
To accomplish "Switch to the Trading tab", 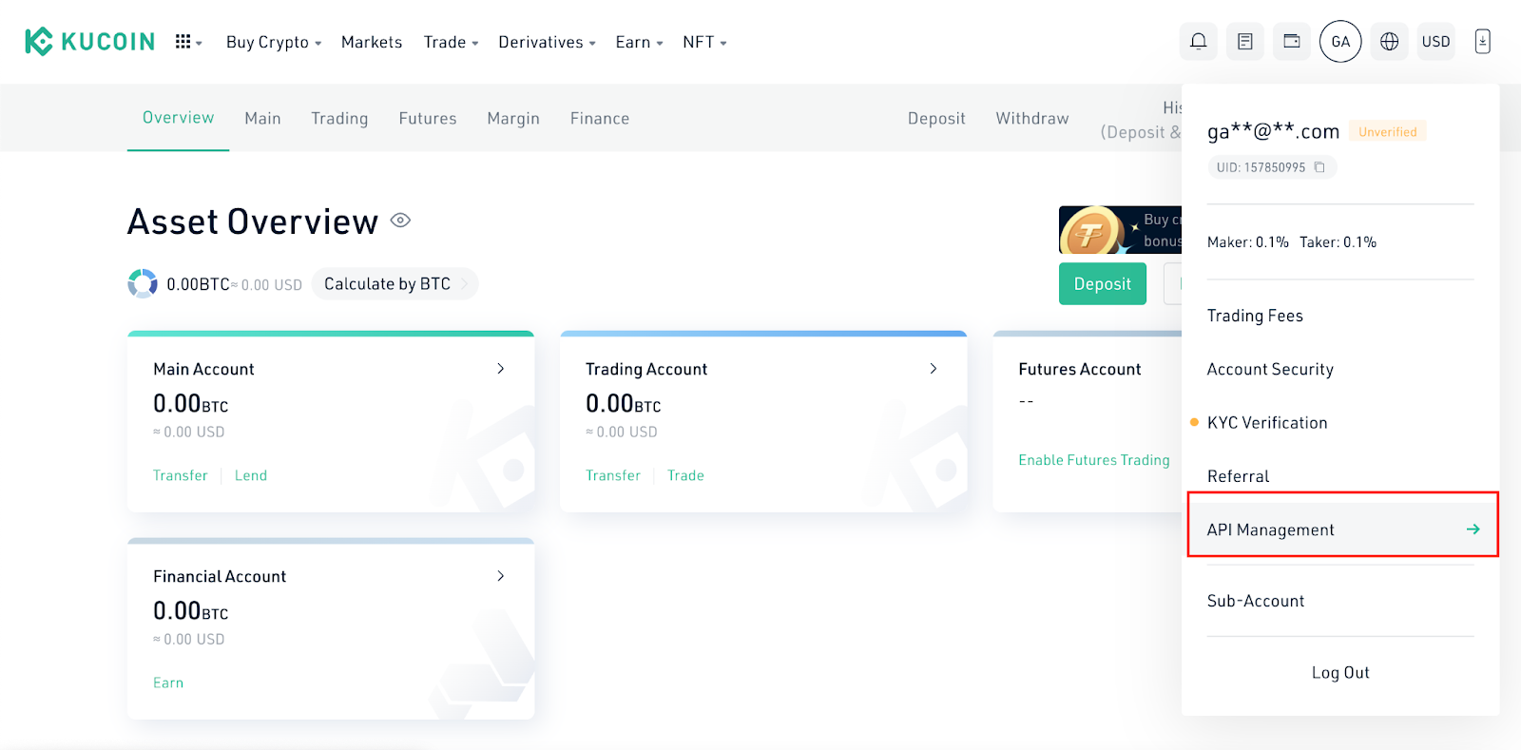I will pyautogui.click(x=339, y=118).
